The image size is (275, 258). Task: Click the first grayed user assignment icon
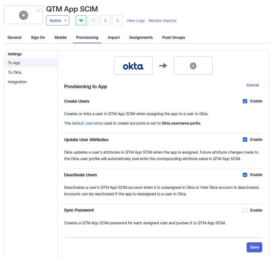(106, 20)
